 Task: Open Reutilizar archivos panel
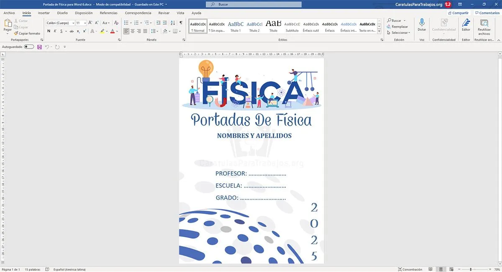click(484, 26)
